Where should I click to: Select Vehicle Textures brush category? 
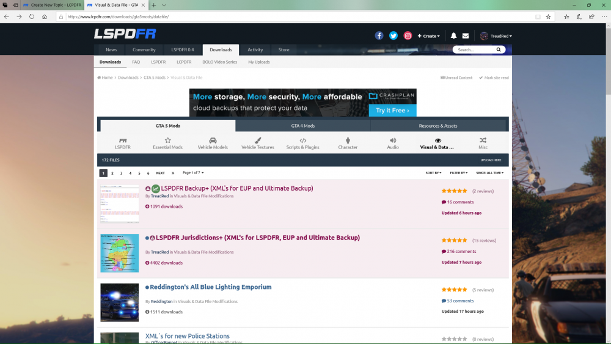pyautogui.click(x=258, y=144)
